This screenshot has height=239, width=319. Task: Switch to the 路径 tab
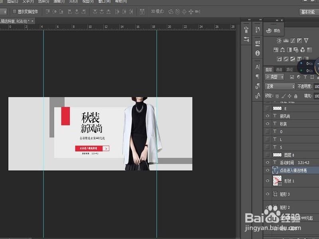tap(289, 69)
